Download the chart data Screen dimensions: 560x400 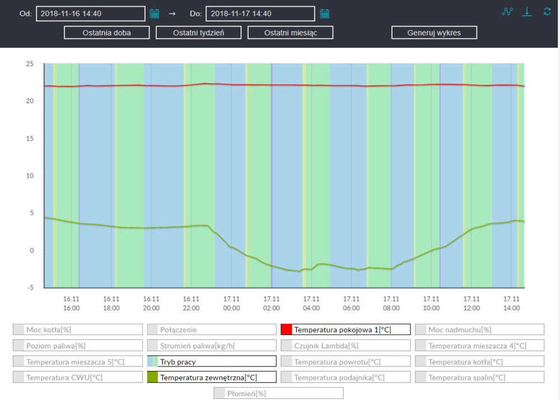pos(527,12)
